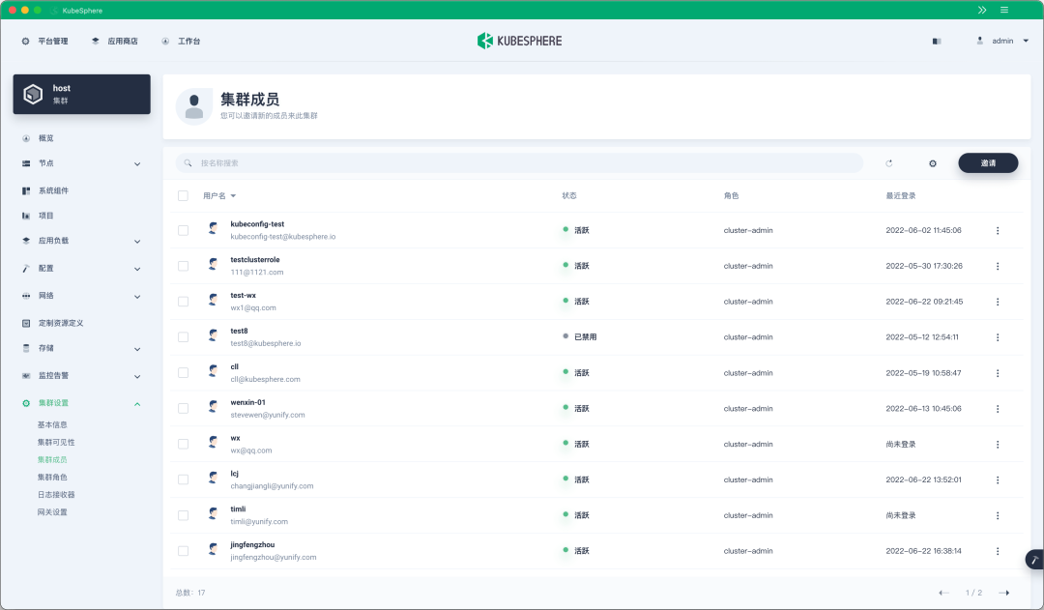Open 网关设置 gateway settings
Viewport: 1044px width, 610px height.
coord(52,512)
